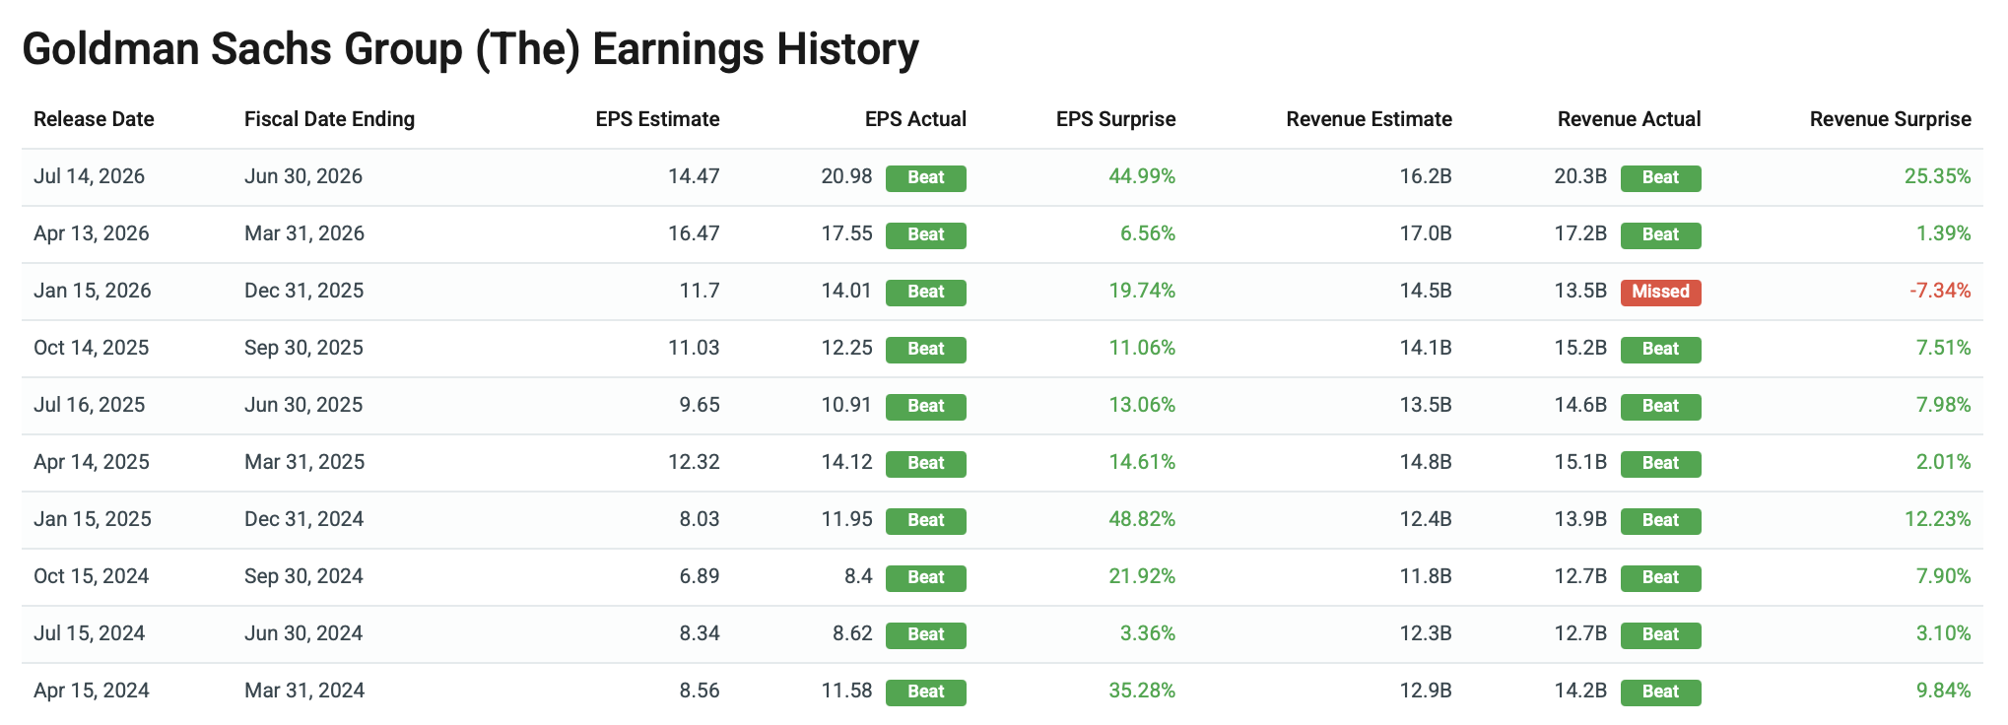2008x725 pixels.
Task: Click the red Missed revenue badge
Action: (1661, 293)
